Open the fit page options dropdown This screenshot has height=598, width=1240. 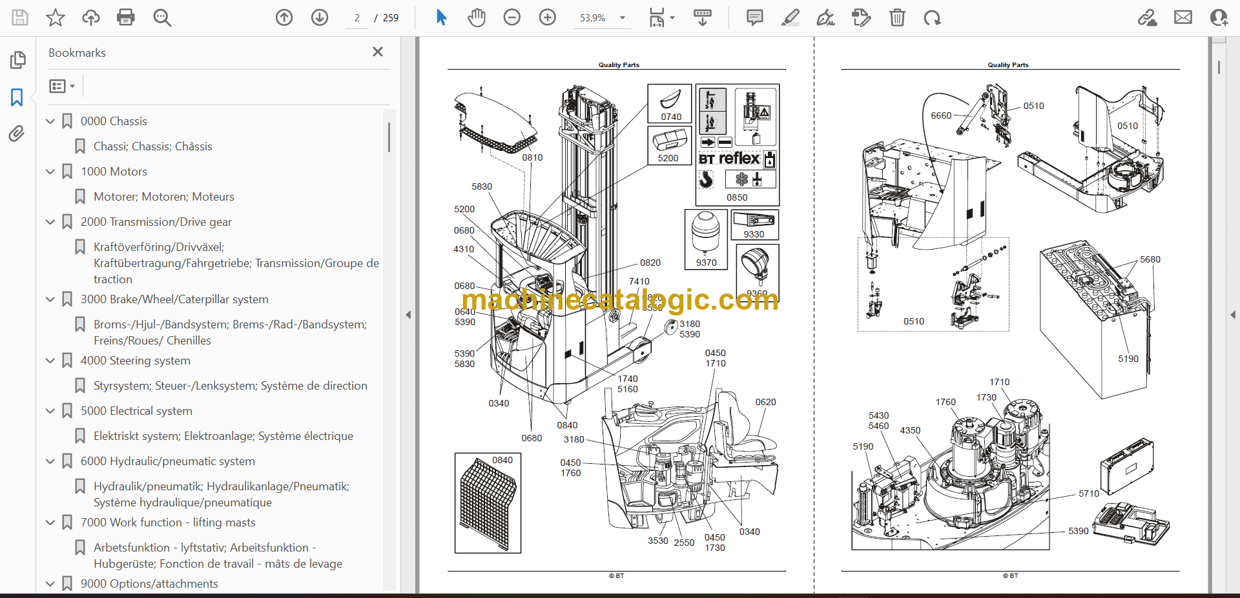(662, 17)
